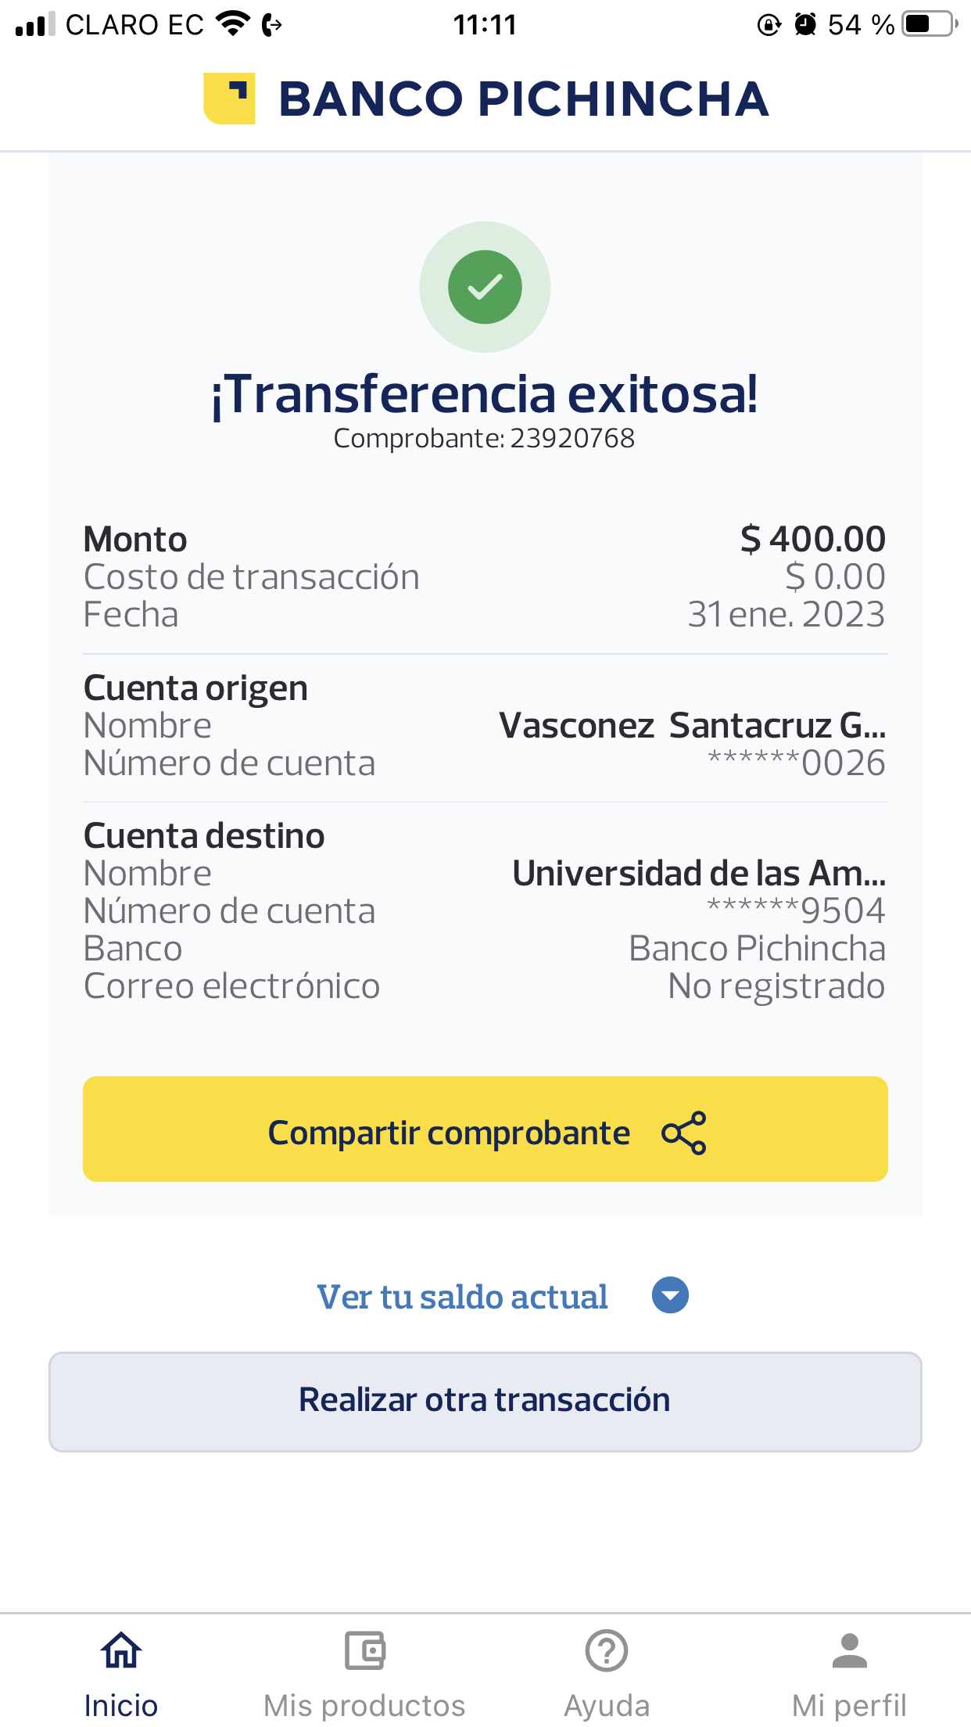Tap the Inicio home icon
Viewport: 971px width, 1727px height.
coord(121,1650)
